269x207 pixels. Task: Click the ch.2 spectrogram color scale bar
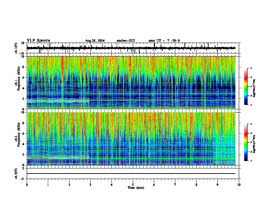point(246,142)
